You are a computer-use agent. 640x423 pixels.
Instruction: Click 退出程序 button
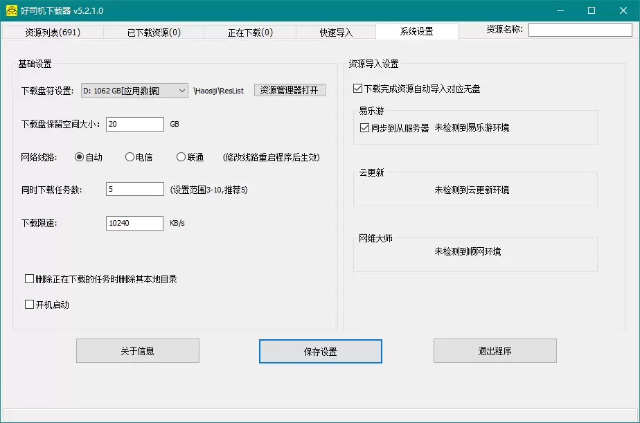495,351
